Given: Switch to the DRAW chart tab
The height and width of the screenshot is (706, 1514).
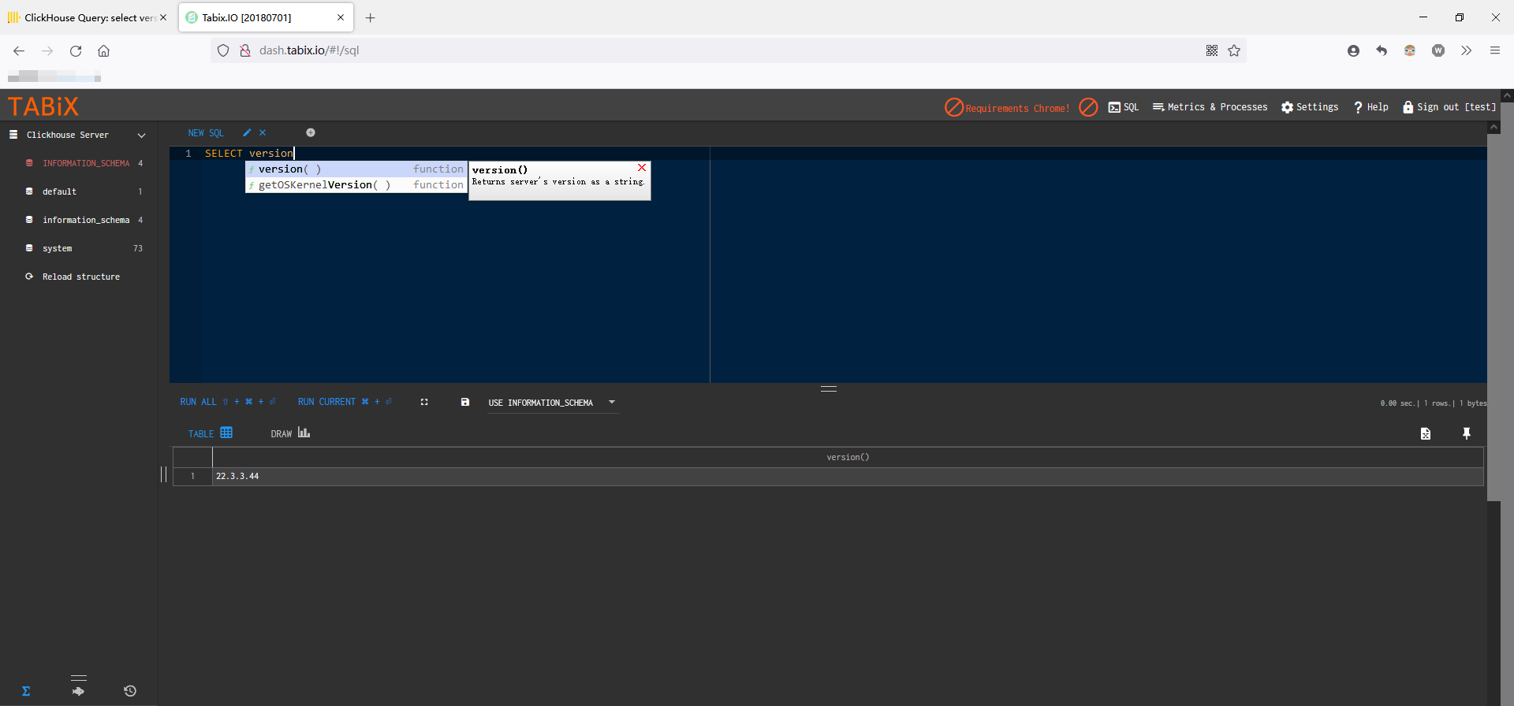Looking at the screenshot, I should [x=290, y=433].
